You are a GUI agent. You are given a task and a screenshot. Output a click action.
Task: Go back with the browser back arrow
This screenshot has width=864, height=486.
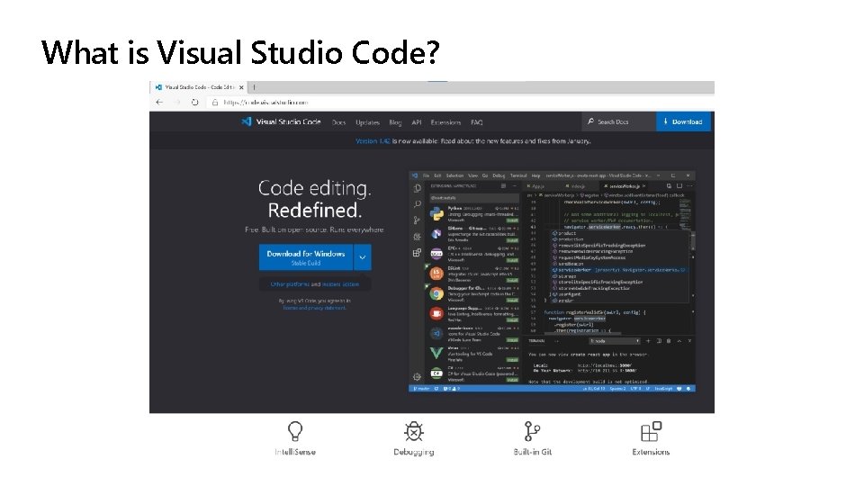[x=159, y=103]
